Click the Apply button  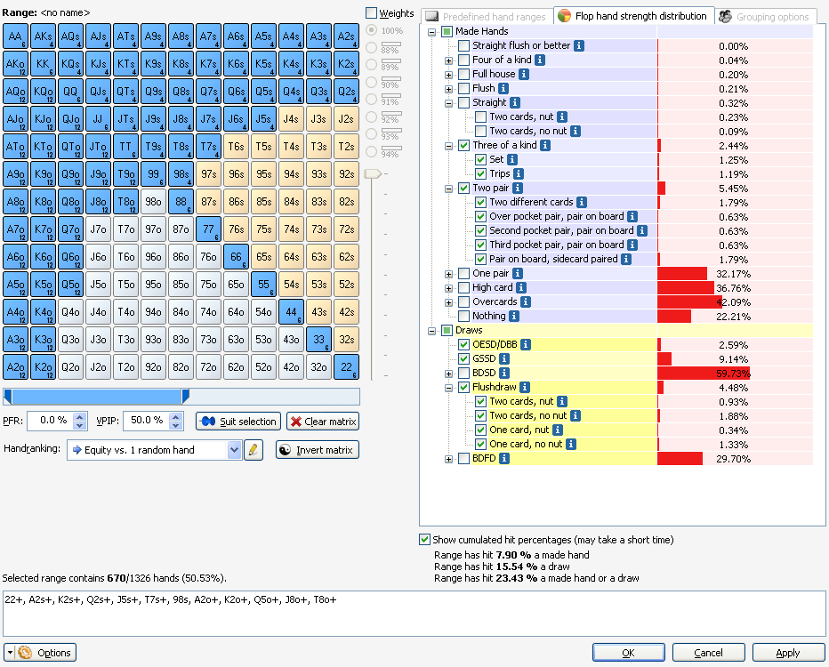pyautogui.click(x=786, y=652)
